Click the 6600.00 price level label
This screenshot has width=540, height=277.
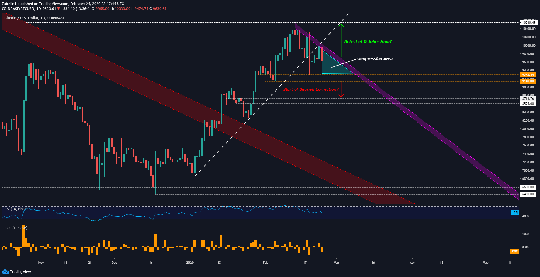pos(528,187)
